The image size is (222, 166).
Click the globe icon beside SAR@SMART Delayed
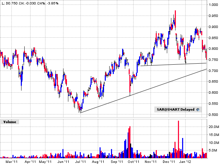click(x=198, y=110)
